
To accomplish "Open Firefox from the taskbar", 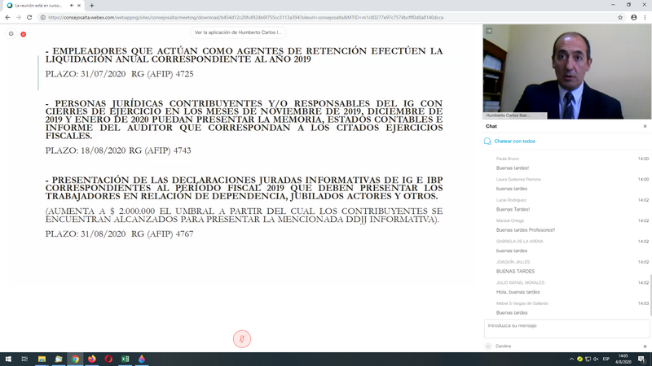I will (x=92, y=359).
